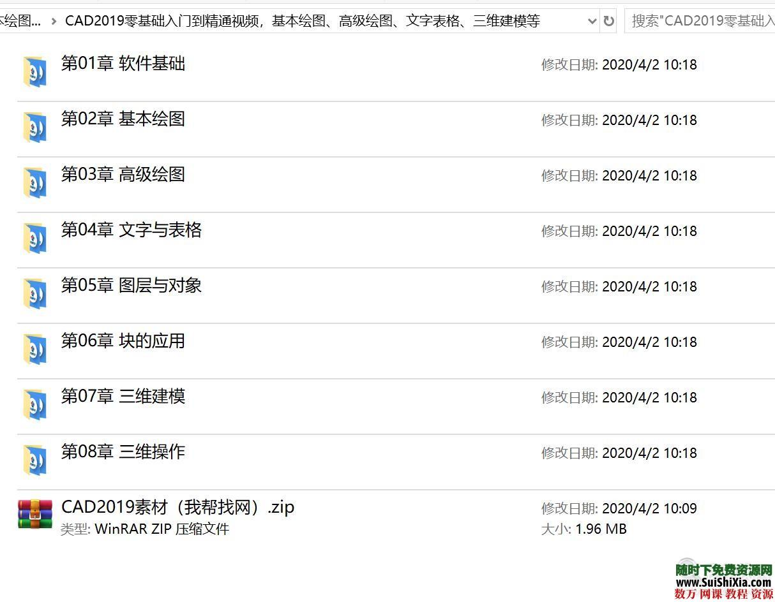Open the 第01章 软件基础 folder icon
The height and width of the screenshot is (602, 775).
[35, 71]
